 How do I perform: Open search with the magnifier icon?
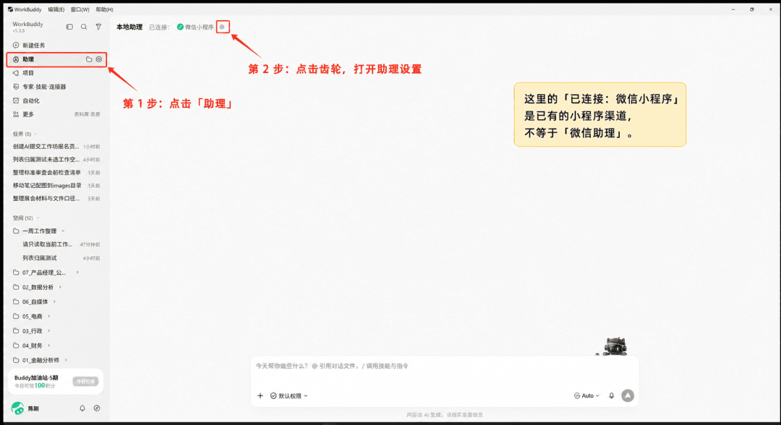tap(84, 27)
